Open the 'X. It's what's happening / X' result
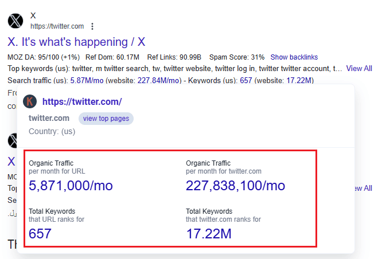The image size is (382, 259). point(76,42)
